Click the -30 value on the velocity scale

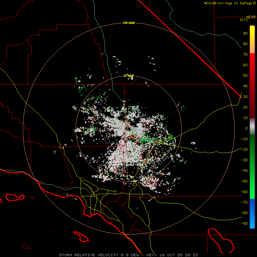(244, 160)
